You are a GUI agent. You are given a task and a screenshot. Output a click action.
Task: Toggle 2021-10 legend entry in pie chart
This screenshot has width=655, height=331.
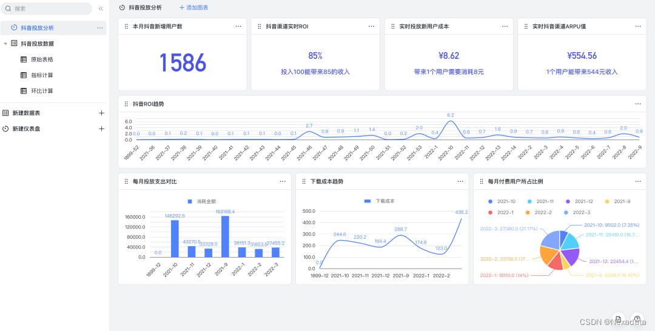(x=502, y=201)
